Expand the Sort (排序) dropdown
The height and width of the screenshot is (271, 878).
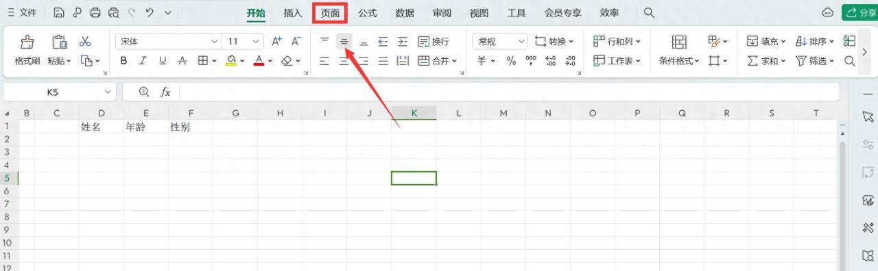831,42
